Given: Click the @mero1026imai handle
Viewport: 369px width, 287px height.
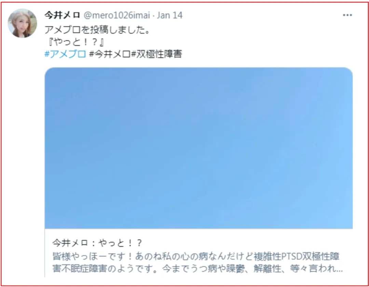Looking at the screenshot, I should (117, 15).
